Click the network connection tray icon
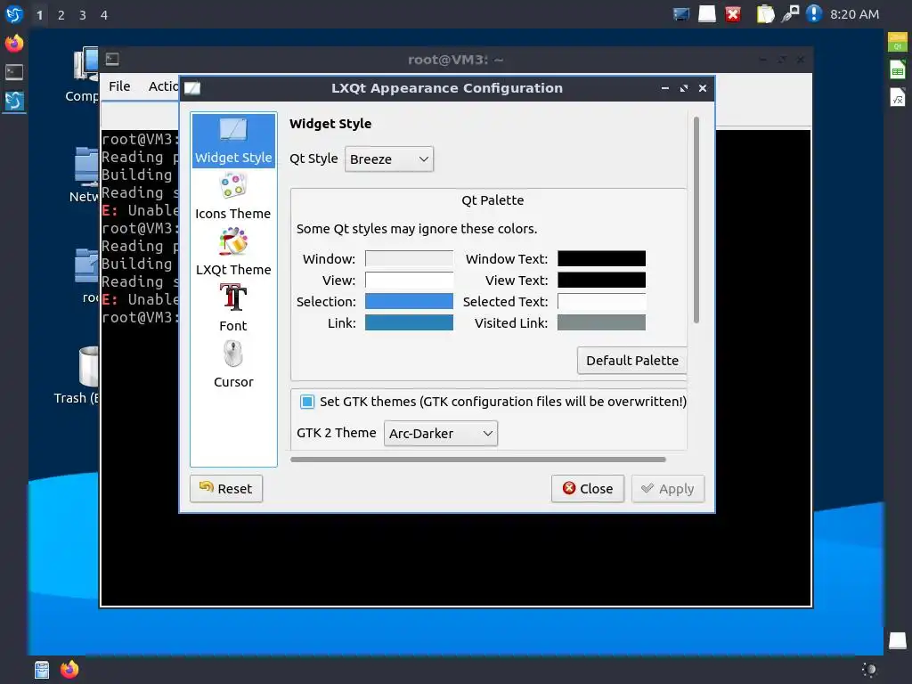The width and height of the screenshot is (912, 684). tap(790, 14)
